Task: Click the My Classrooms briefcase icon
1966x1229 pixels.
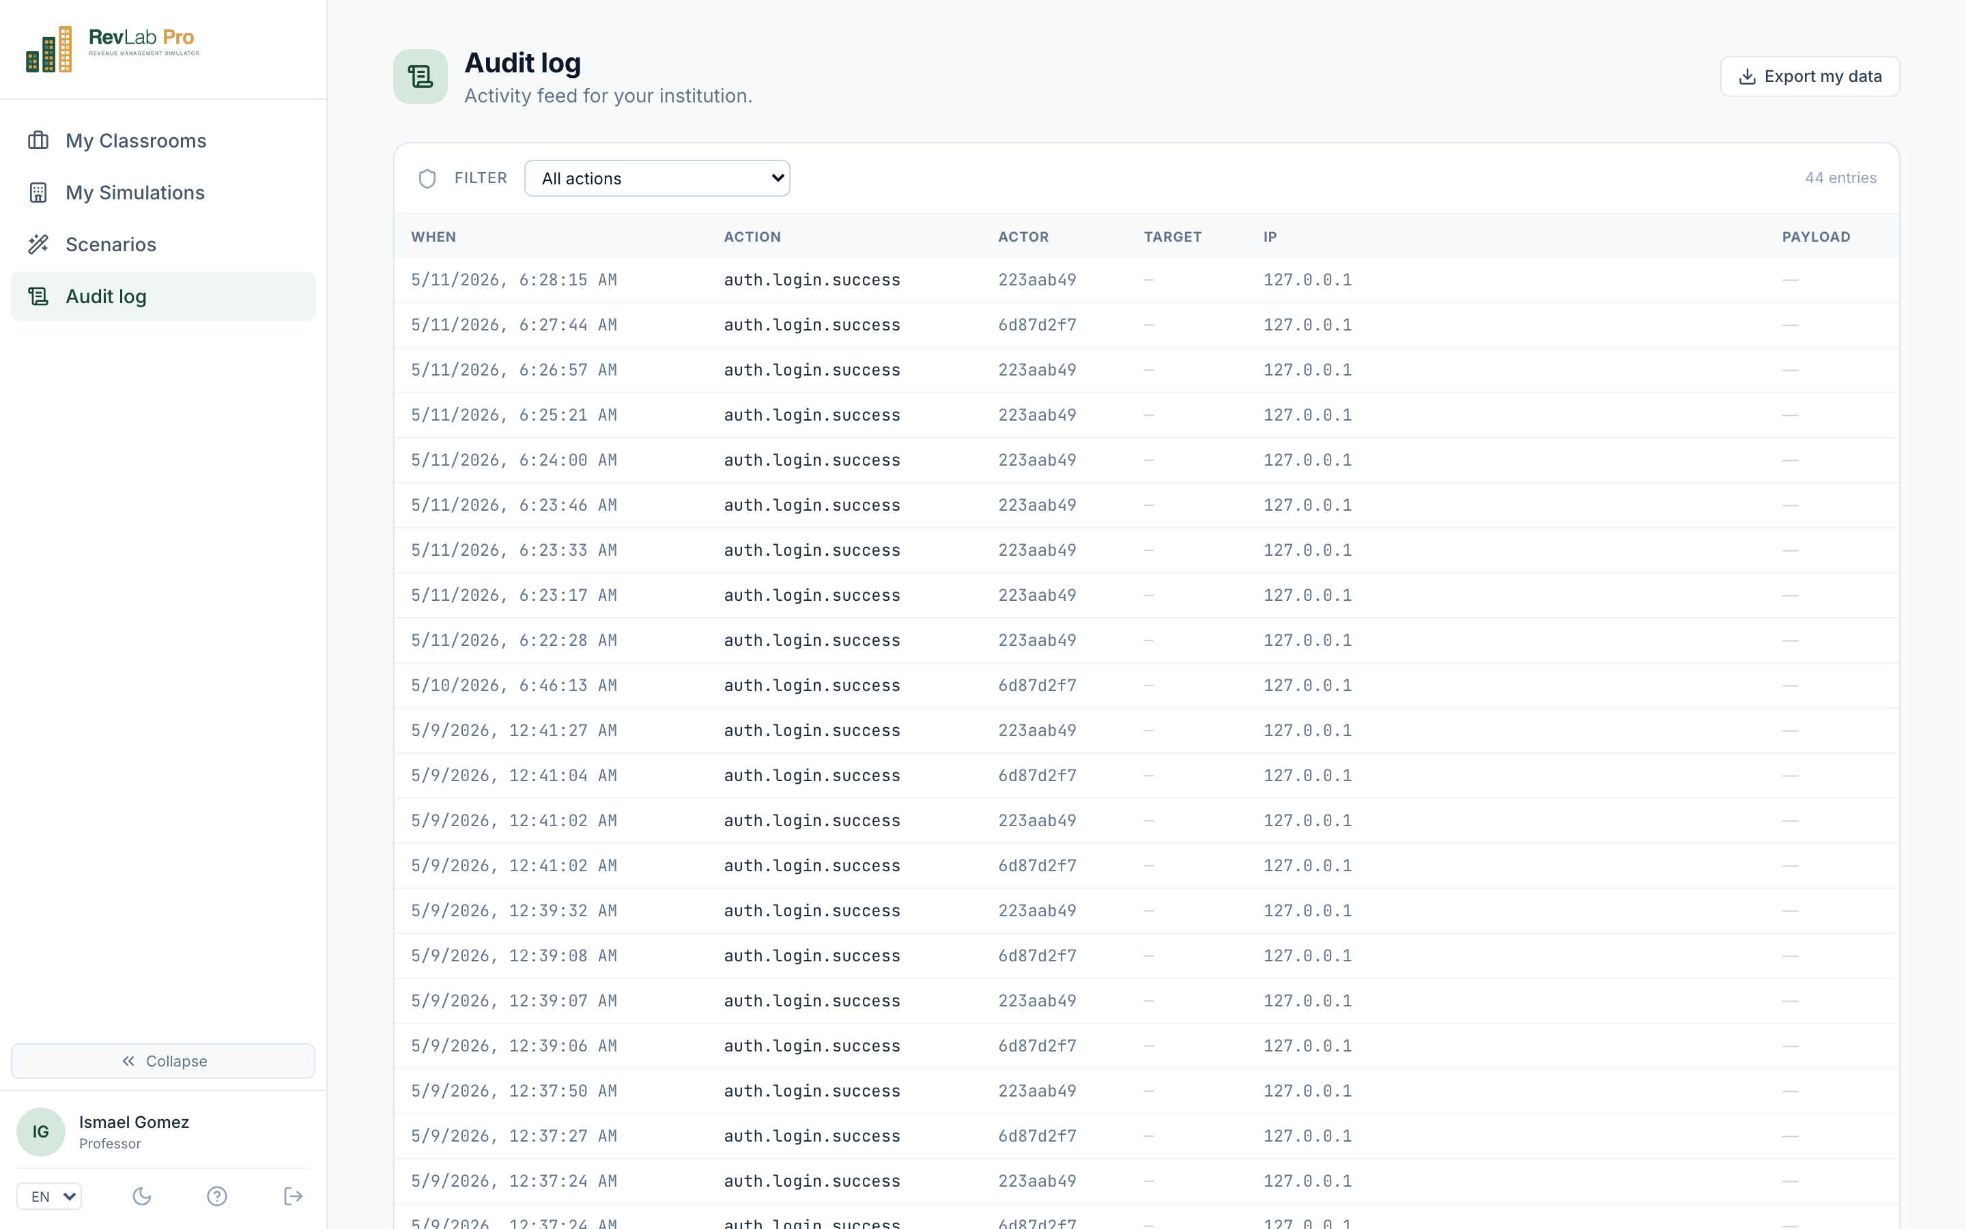Action: (38, 141)
